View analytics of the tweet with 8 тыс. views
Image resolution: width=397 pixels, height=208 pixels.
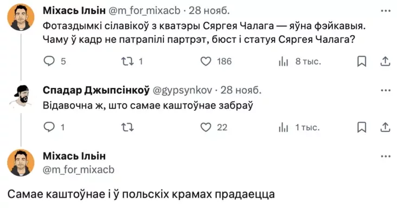(283, 61)
